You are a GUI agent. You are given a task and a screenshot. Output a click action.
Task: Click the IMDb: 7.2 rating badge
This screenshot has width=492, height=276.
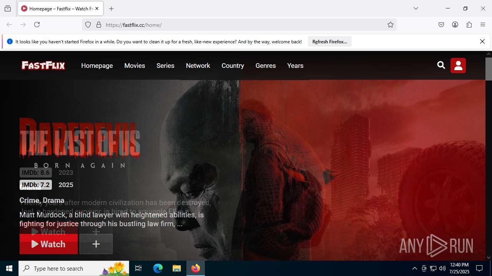[x=36, y=185]
